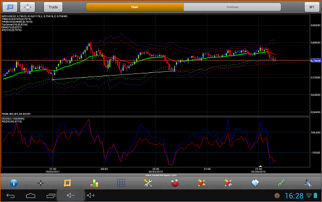Viewport: 322px width, 202px height.
Task: Tap the EMA(21) indicator label
Action: 12,27
